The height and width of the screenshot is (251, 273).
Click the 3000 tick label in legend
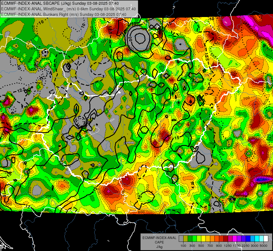click(255, 246)
